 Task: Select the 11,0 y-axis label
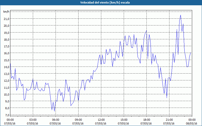[x=7, y=87]
